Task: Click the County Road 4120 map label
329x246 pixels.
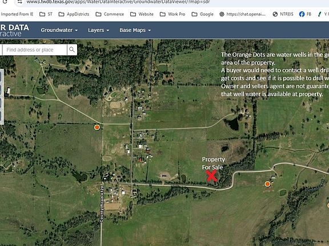Action: tap(102, 204)
